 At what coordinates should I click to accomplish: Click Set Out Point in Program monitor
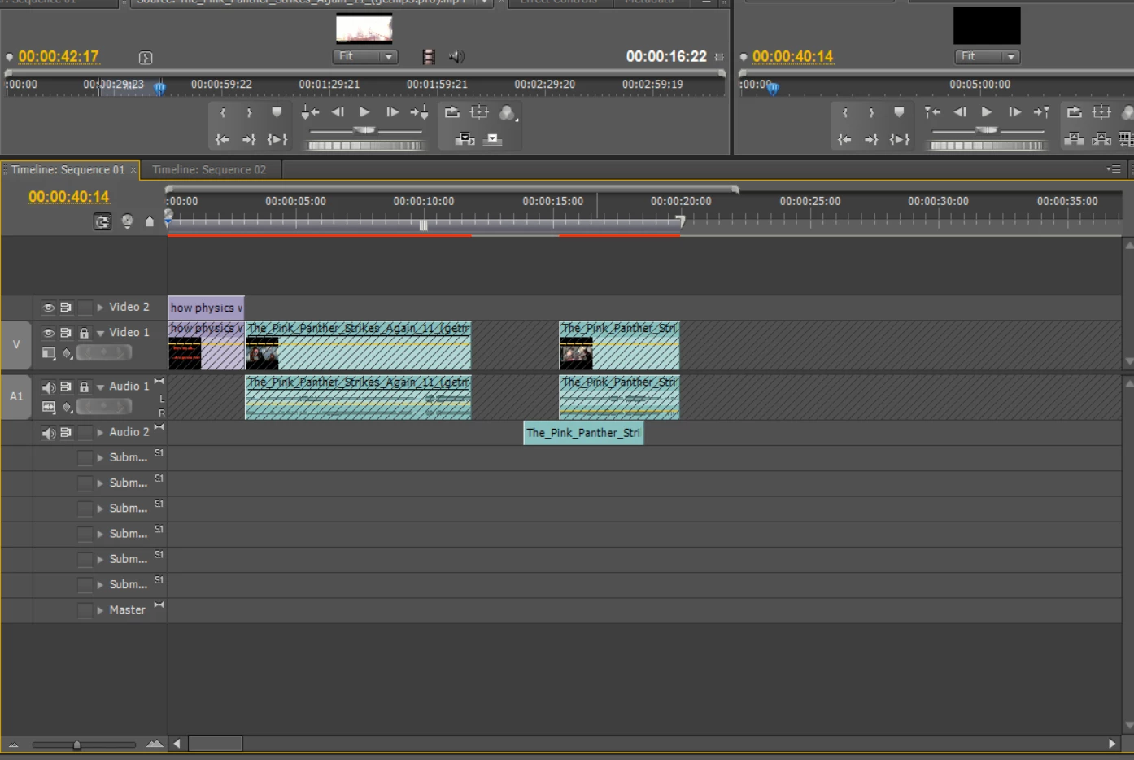[871, 113]
